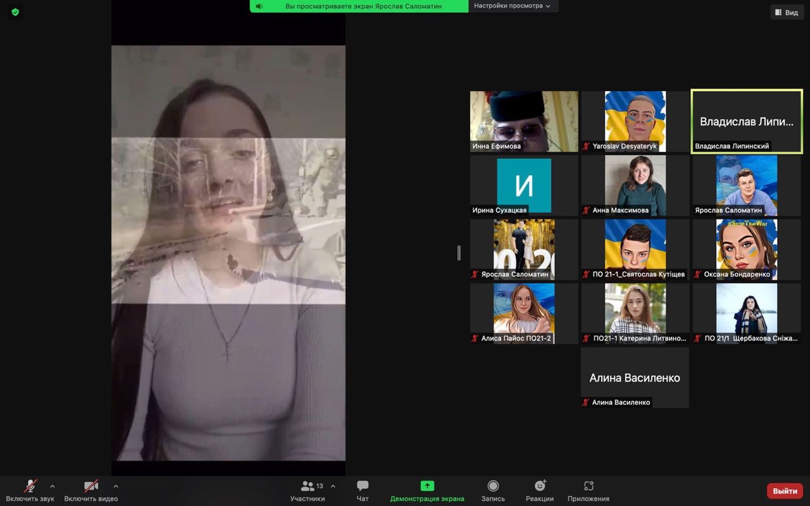Click the large Владислав Липи... name text

click(x=747, y=121)
